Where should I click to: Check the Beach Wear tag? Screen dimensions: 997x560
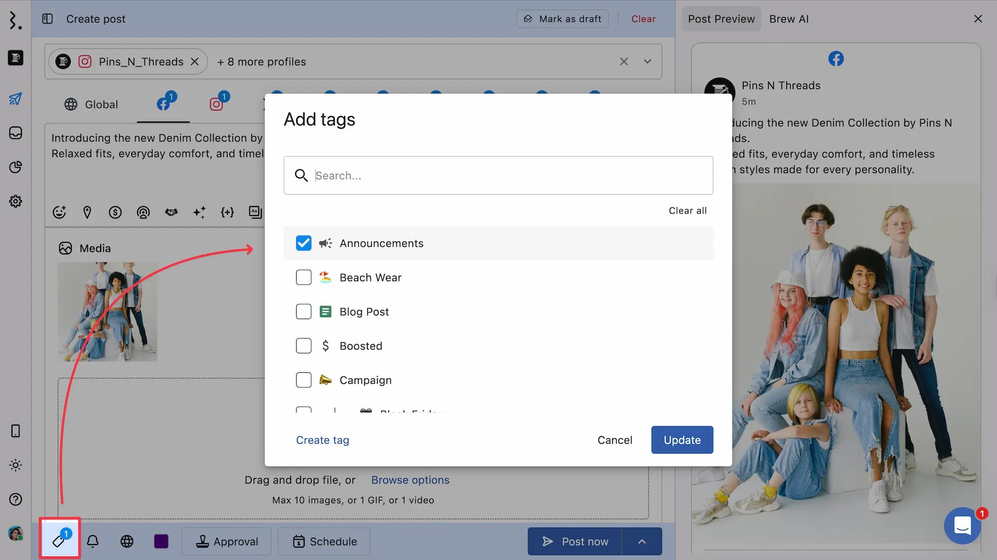pyautogui.click(x=304, y=277)
